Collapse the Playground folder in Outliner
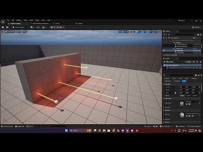 173,49
